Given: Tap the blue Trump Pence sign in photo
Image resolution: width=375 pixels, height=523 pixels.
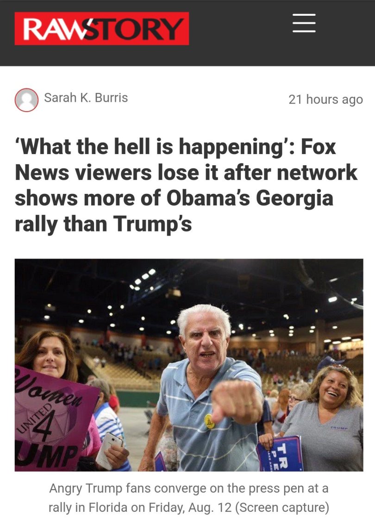Looking at the screenshot, I should [x=280, y=454].
